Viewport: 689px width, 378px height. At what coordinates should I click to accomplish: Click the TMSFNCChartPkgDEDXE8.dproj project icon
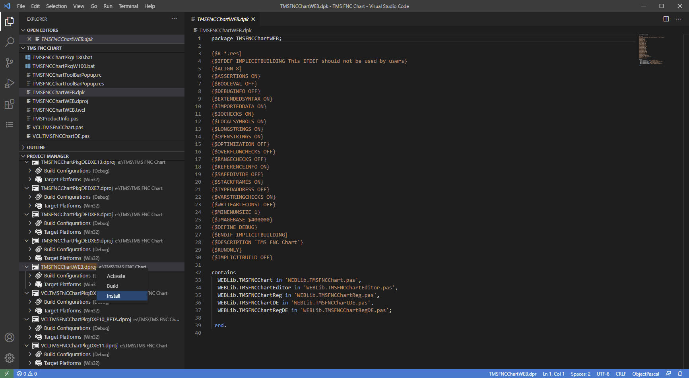35,214
